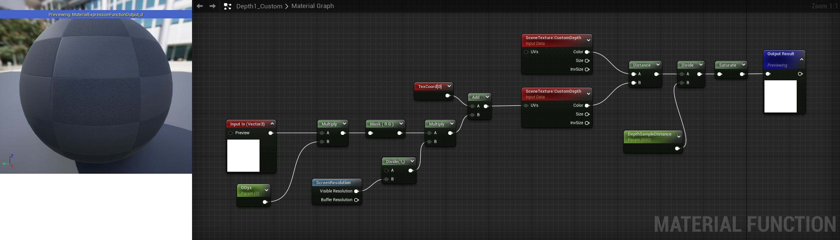Click the Depth1_Custom breadcrumb
This screenshot has height=240, width=840.
click(259, 6)
